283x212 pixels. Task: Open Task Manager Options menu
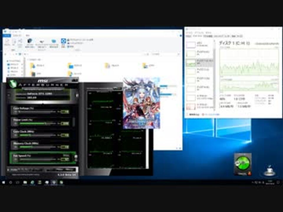point(199,33)
